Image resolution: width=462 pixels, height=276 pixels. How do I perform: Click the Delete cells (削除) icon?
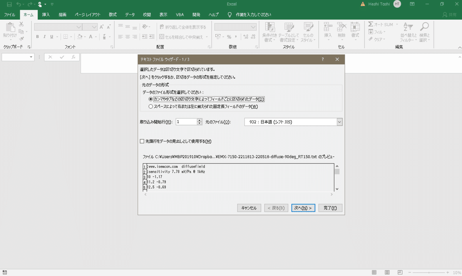[x=341, y=27]
